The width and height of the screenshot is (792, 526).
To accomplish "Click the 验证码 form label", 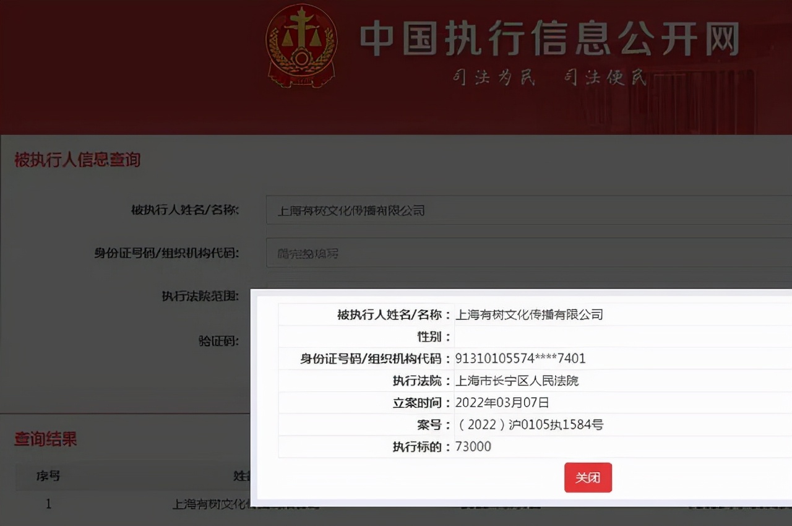I will tap(219, 340).
